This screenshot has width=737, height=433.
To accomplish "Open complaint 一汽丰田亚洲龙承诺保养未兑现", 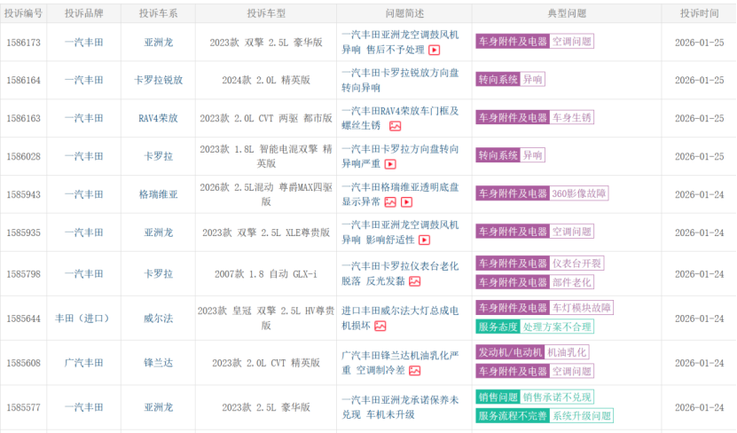I will pyautogui.click(x=400, y=407).
